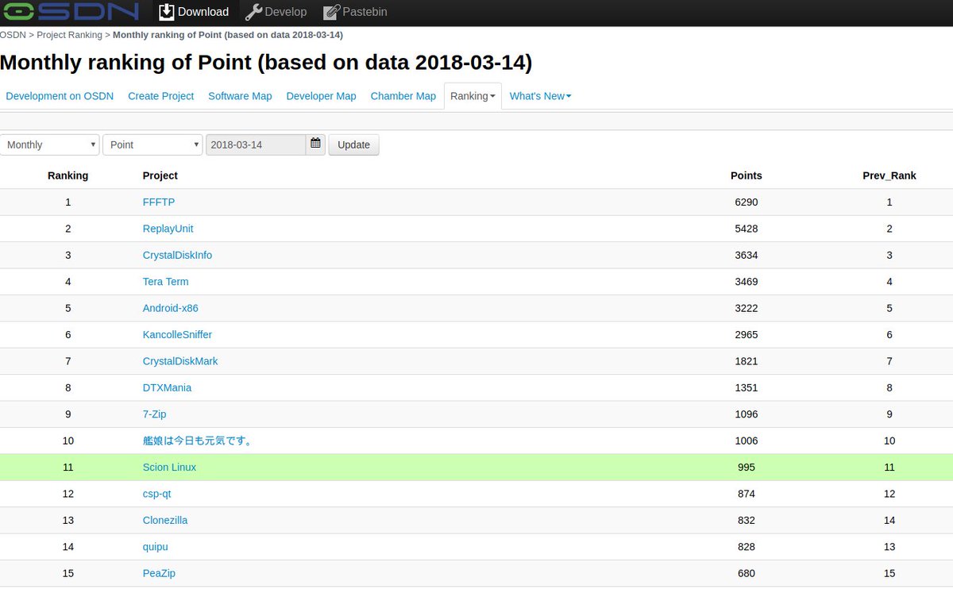Go to Project Ranking breadcrumb
Screen dimensions: 953x589
tap(69, 35)
